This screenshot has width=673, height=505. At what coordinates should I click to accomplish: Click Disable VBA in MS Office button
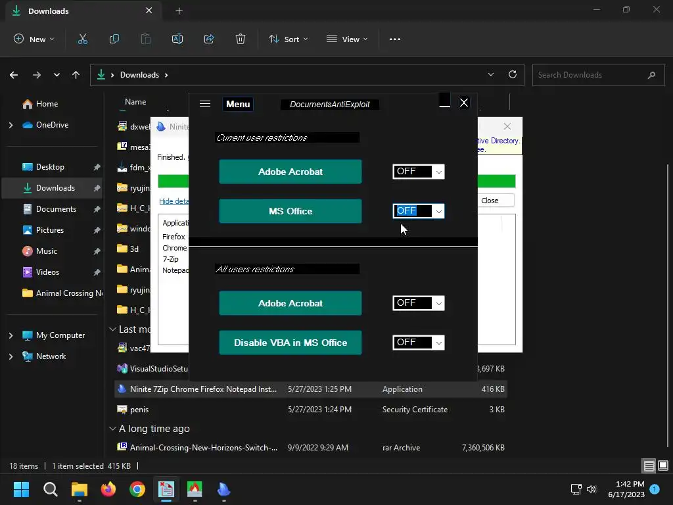[290, 342]
